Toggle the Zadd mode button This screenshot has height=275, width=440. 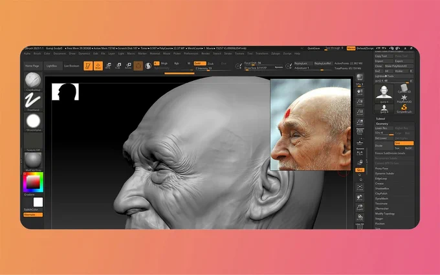[x=200, y=63]
